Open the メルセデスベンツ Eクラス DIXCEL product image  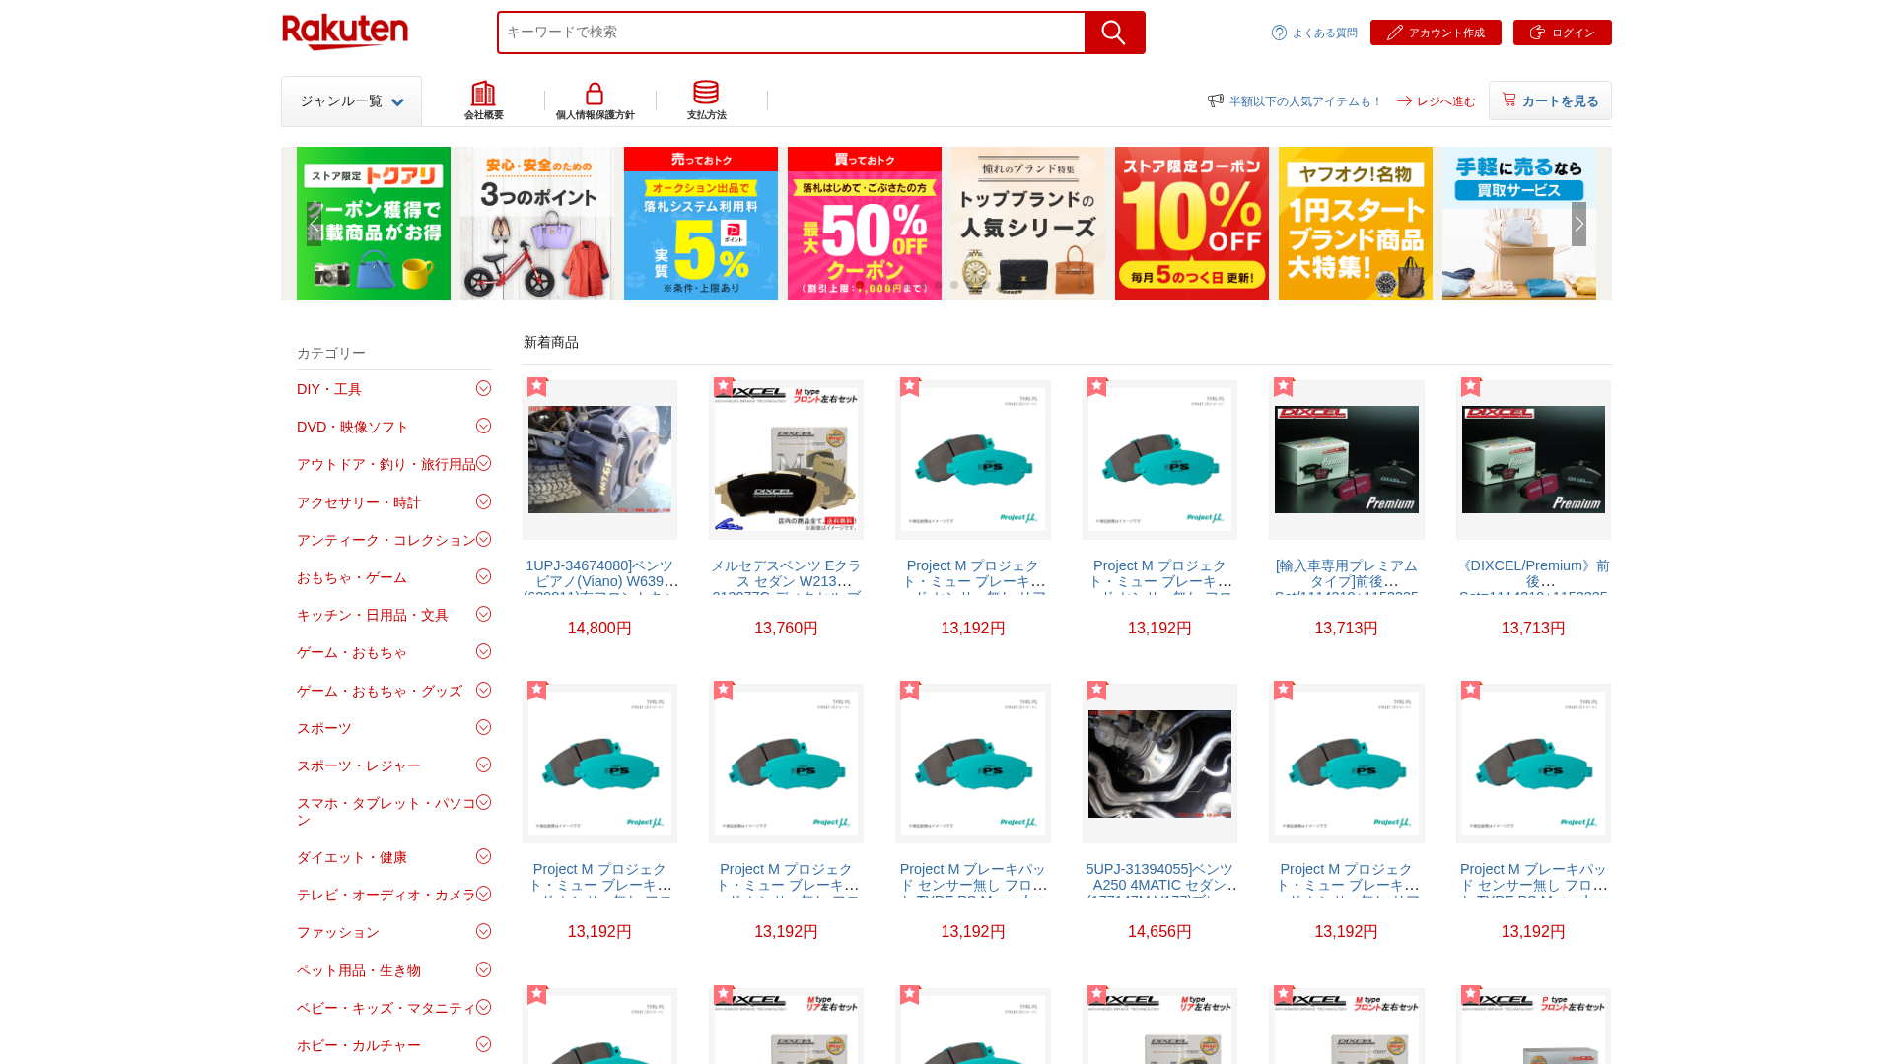786,460
